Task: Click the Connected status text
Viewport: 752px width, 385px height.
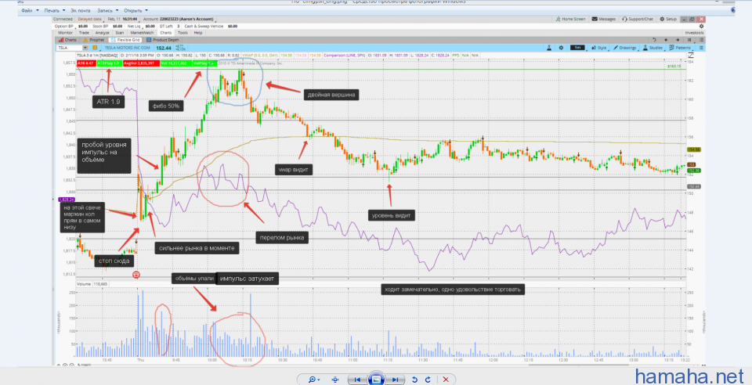Action: [x=63, y=19]
